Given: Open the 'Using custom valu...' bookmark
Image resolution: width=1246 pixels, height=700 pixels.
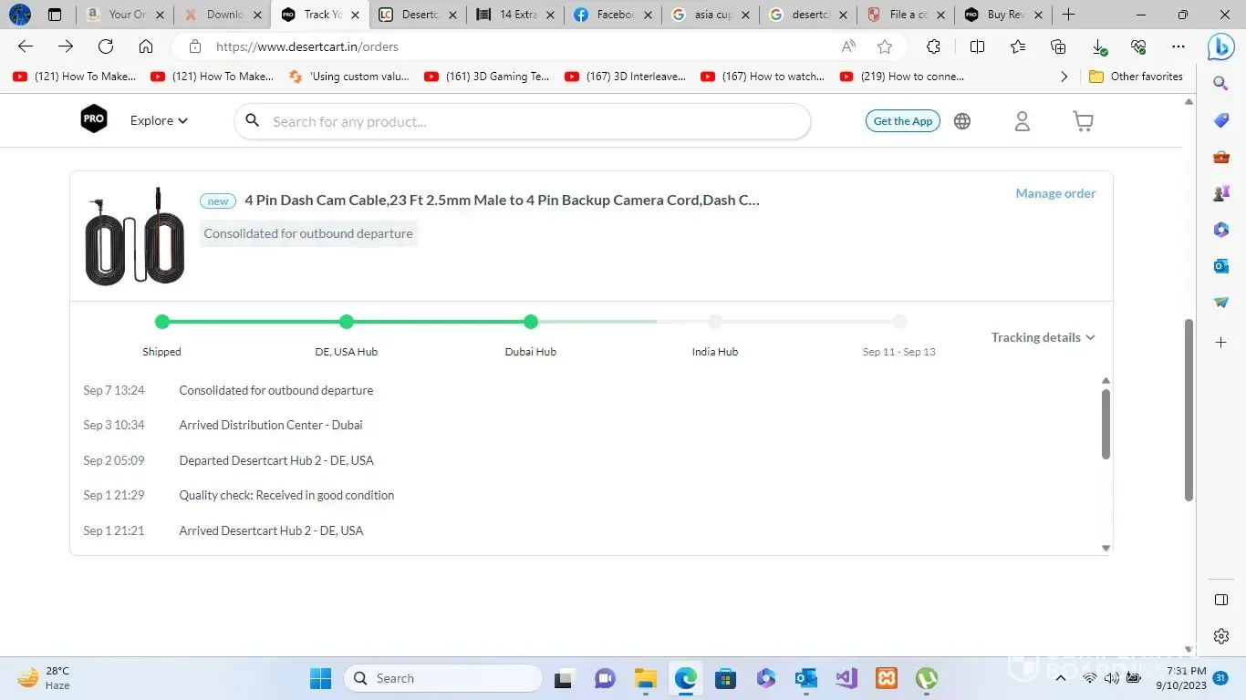Looking at the screenshot, I should [x=348, y=77].
